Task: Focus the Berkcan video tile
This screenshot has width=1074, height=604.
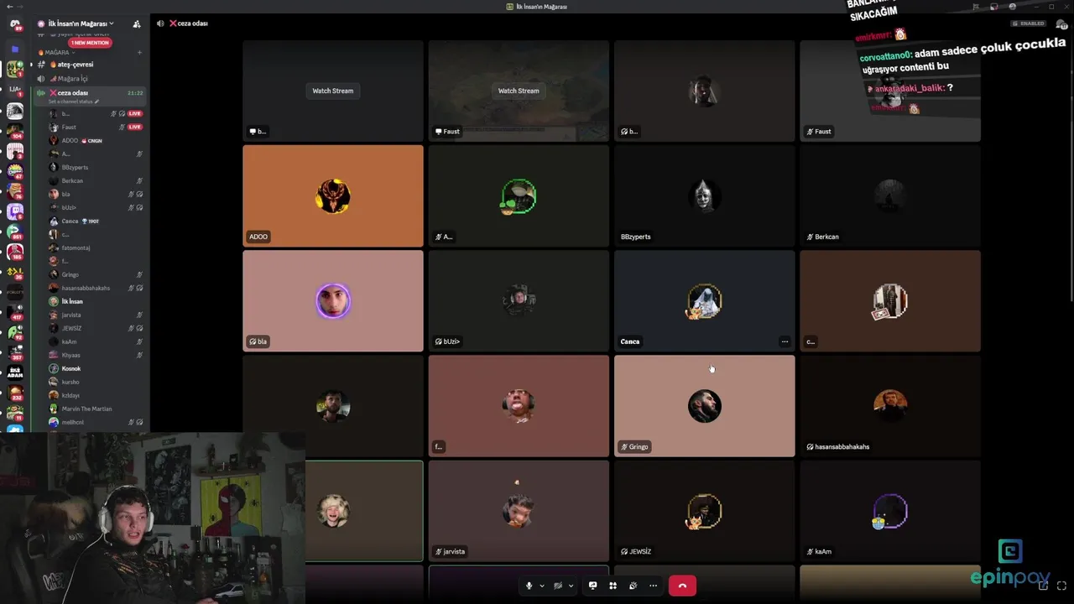Action: coord(889,195)
